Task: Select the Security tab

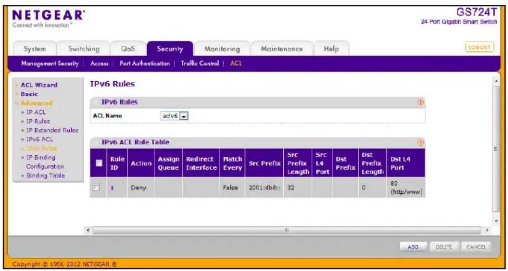Action: pyautogui.click(x=170, y=49)
